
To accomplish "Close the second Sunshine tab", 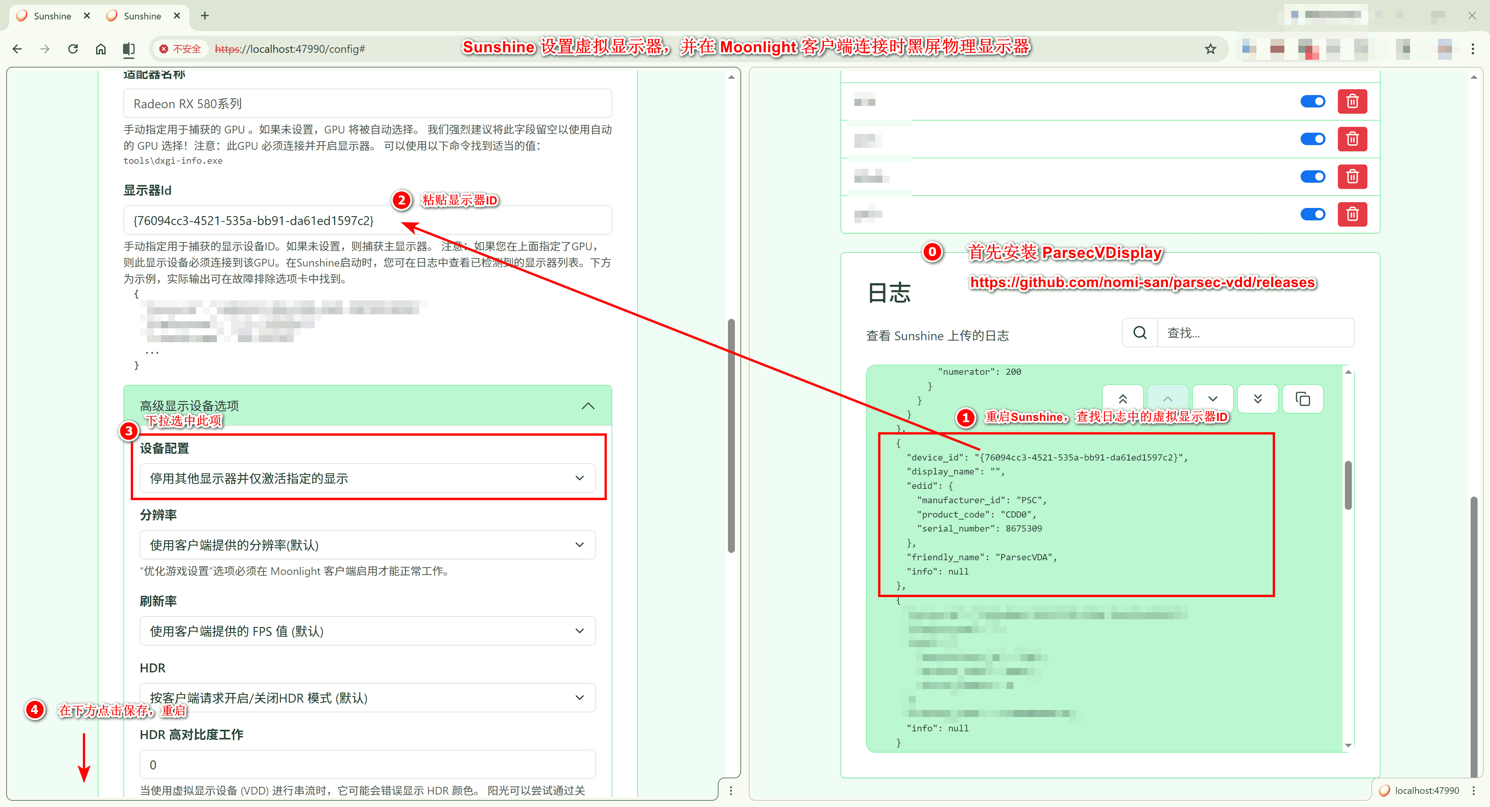I will [177, 16].
